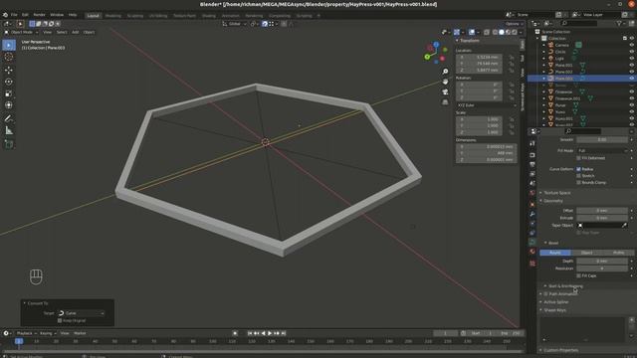Viewport: 637px width, 358px height.
Task: Click the Play animation button in timeline
Action: (270, 333)
